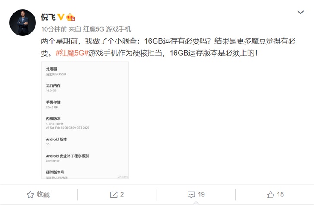Click the repost count 2
This screenshot has height=205, width=314.
pos(122,194)
